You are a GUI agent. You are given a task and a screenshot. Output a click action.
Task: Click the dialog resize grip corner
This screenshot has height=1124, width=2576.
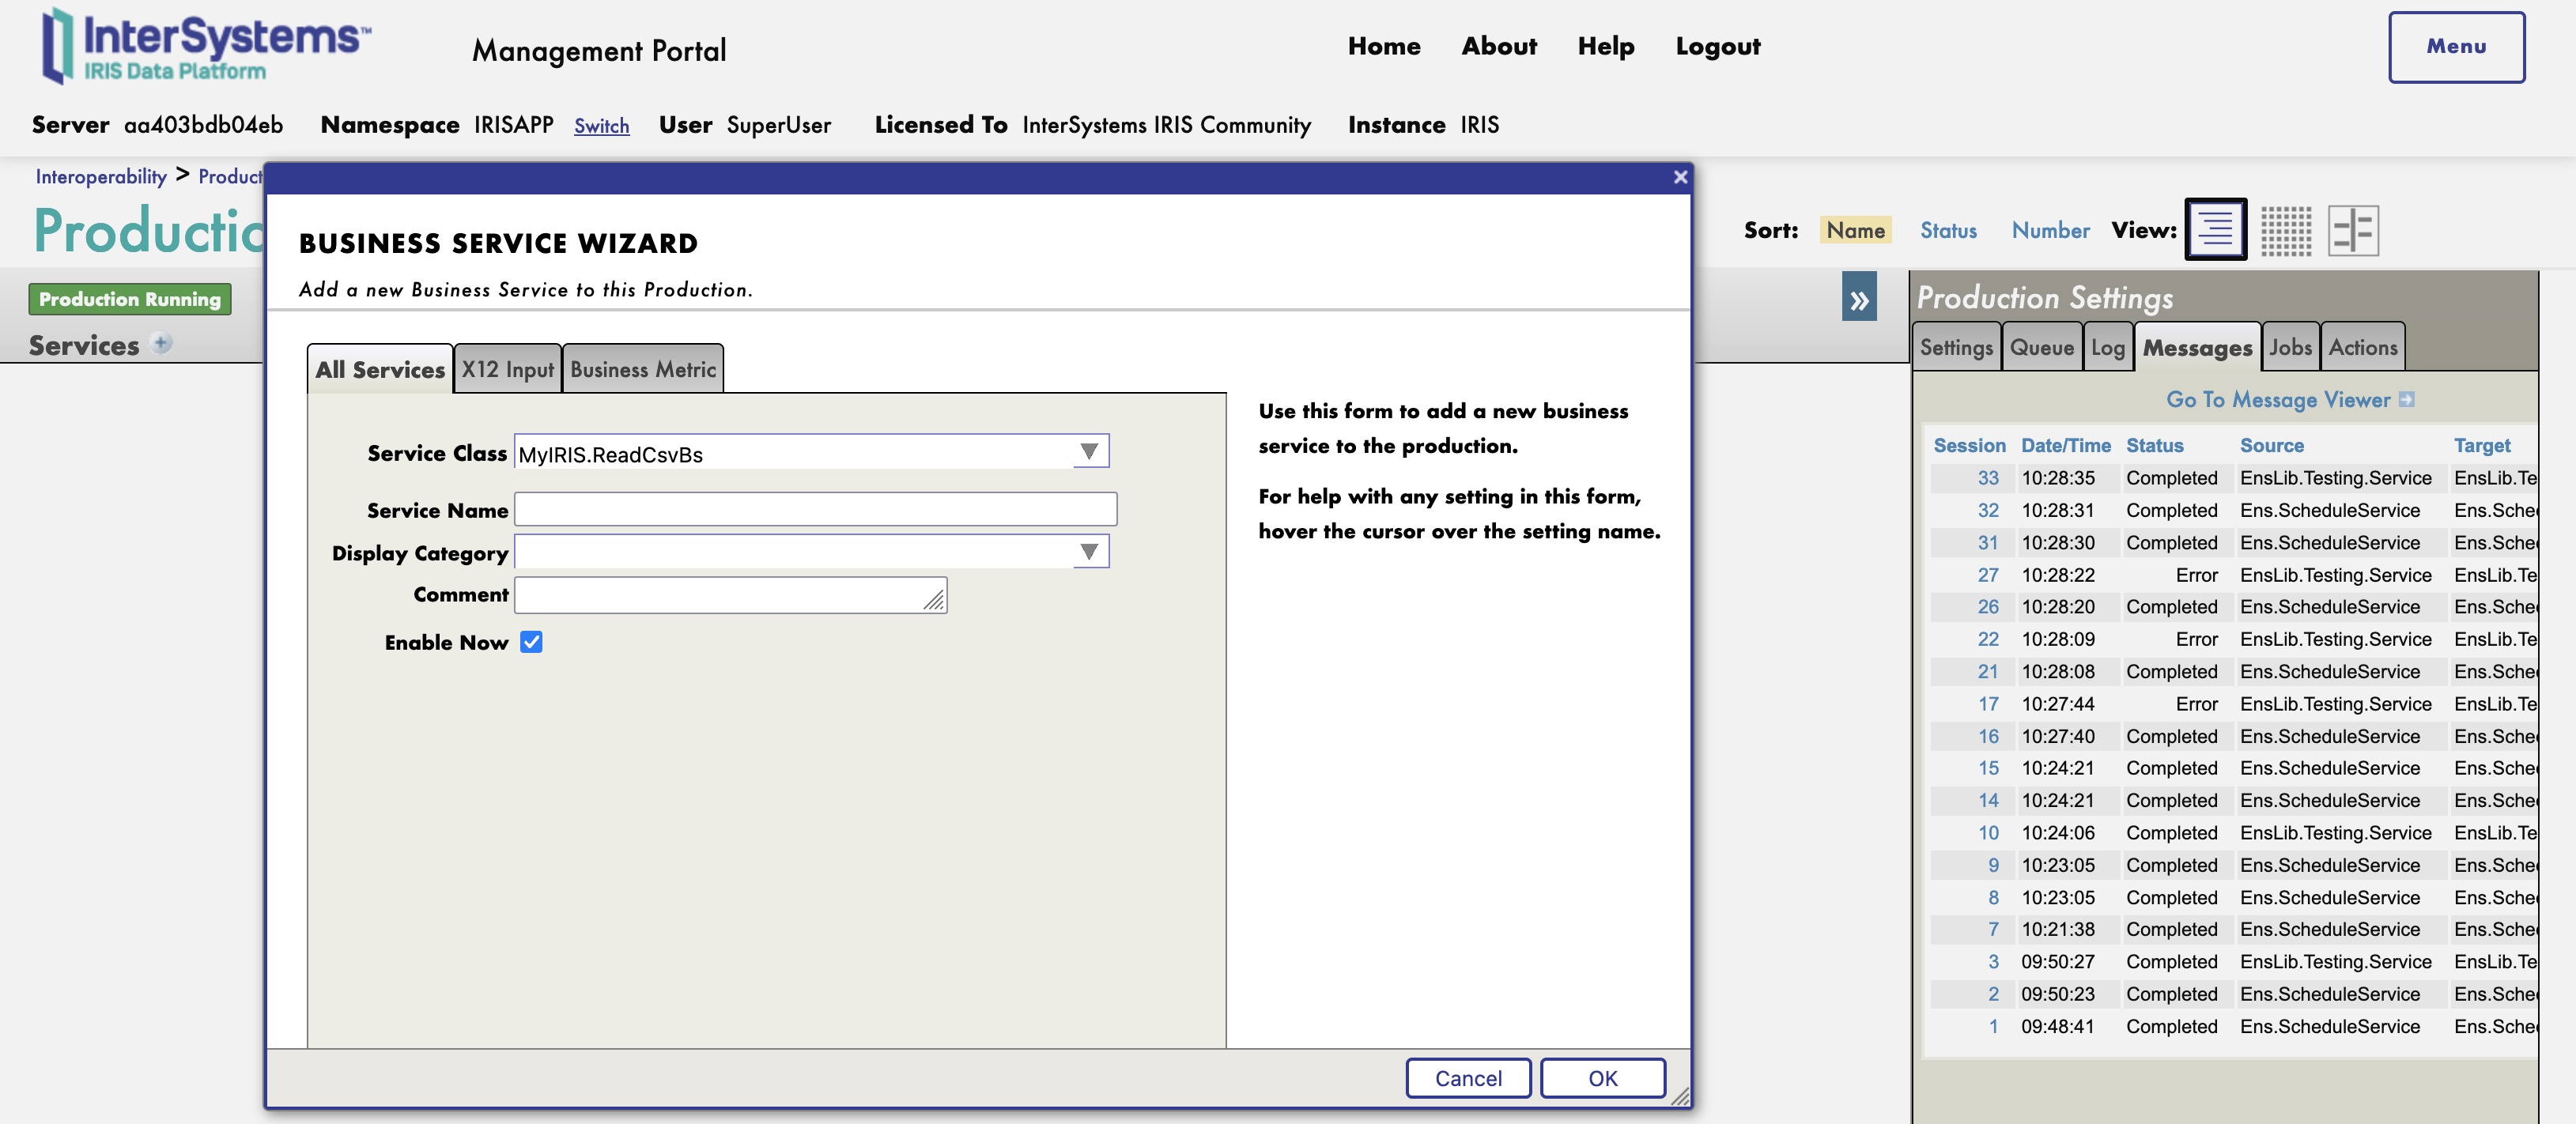tap(1680, 1097)
